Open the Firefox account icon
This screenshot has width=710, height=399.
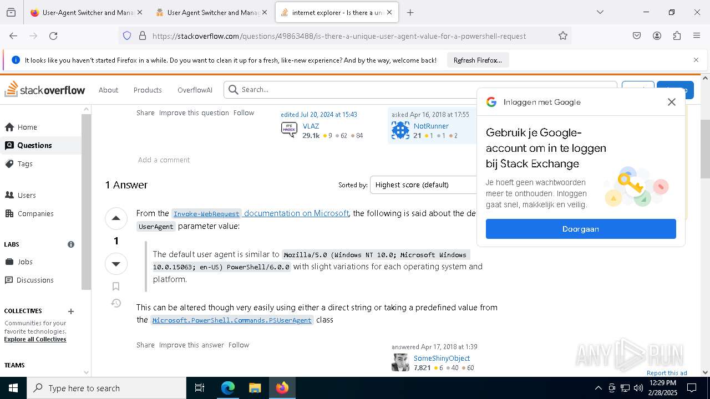(657, 35)
